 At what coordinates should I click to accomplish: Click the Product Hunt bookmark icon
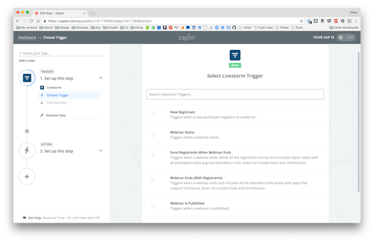click(171, 27)
